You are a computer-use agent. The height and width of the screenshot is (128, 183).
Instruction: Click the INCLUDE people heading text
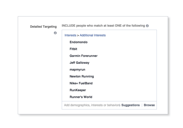[103, 26]
